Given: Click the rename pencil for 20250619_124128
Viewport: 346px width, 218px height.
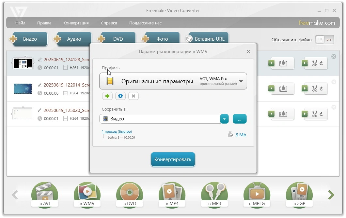Looking at the screenshot, I should coord(40,60).
